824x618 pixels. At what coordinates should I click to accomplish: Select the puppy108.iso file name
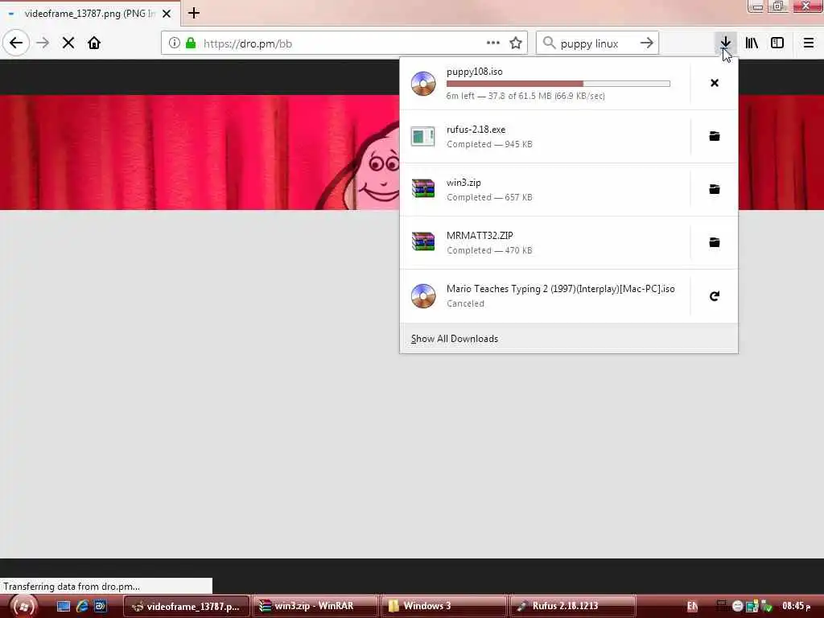pos(475,72)
